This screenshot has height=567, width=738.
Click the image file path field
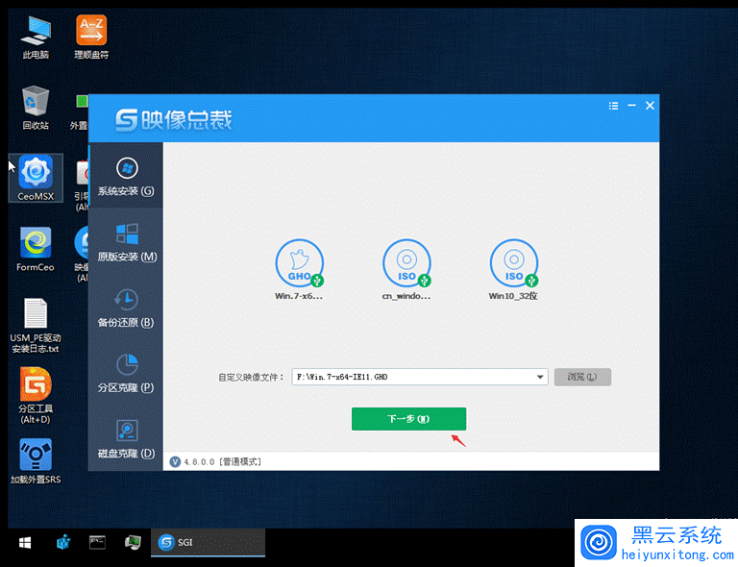[413, 378]
